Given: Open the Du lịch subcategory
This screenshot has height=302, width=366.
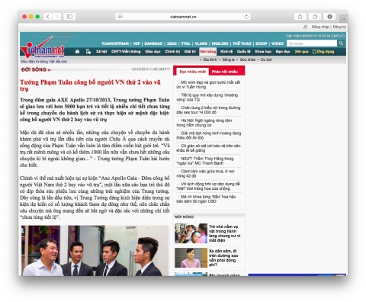Looking at the screenshot, I should (266, 59).
